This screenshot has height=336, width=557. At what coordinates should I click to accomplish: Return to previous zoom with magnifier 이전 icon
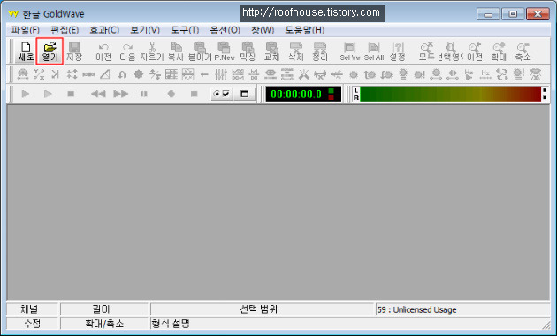coord(475,52)
